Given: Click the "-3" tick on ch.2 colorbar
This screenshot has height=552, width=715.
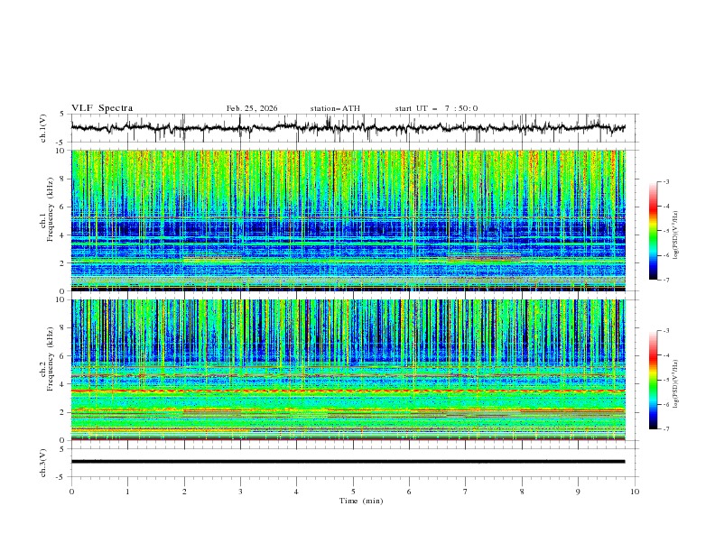Looking at the screenshot, I should point(666,331).
